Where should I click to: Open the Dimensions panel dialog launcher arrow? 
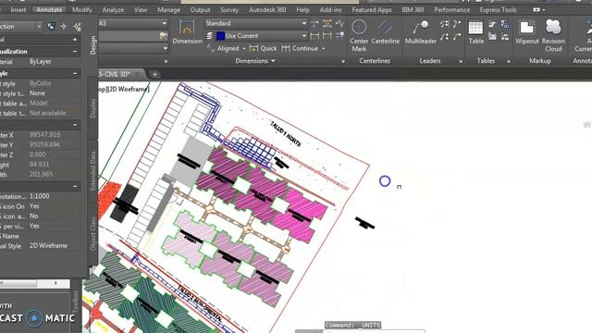[x=343, y=61]
